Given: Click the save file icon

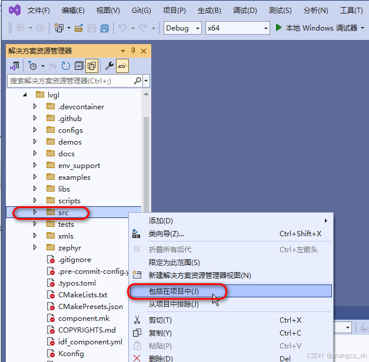Looking at the screenshot, I should coord(92,28).
